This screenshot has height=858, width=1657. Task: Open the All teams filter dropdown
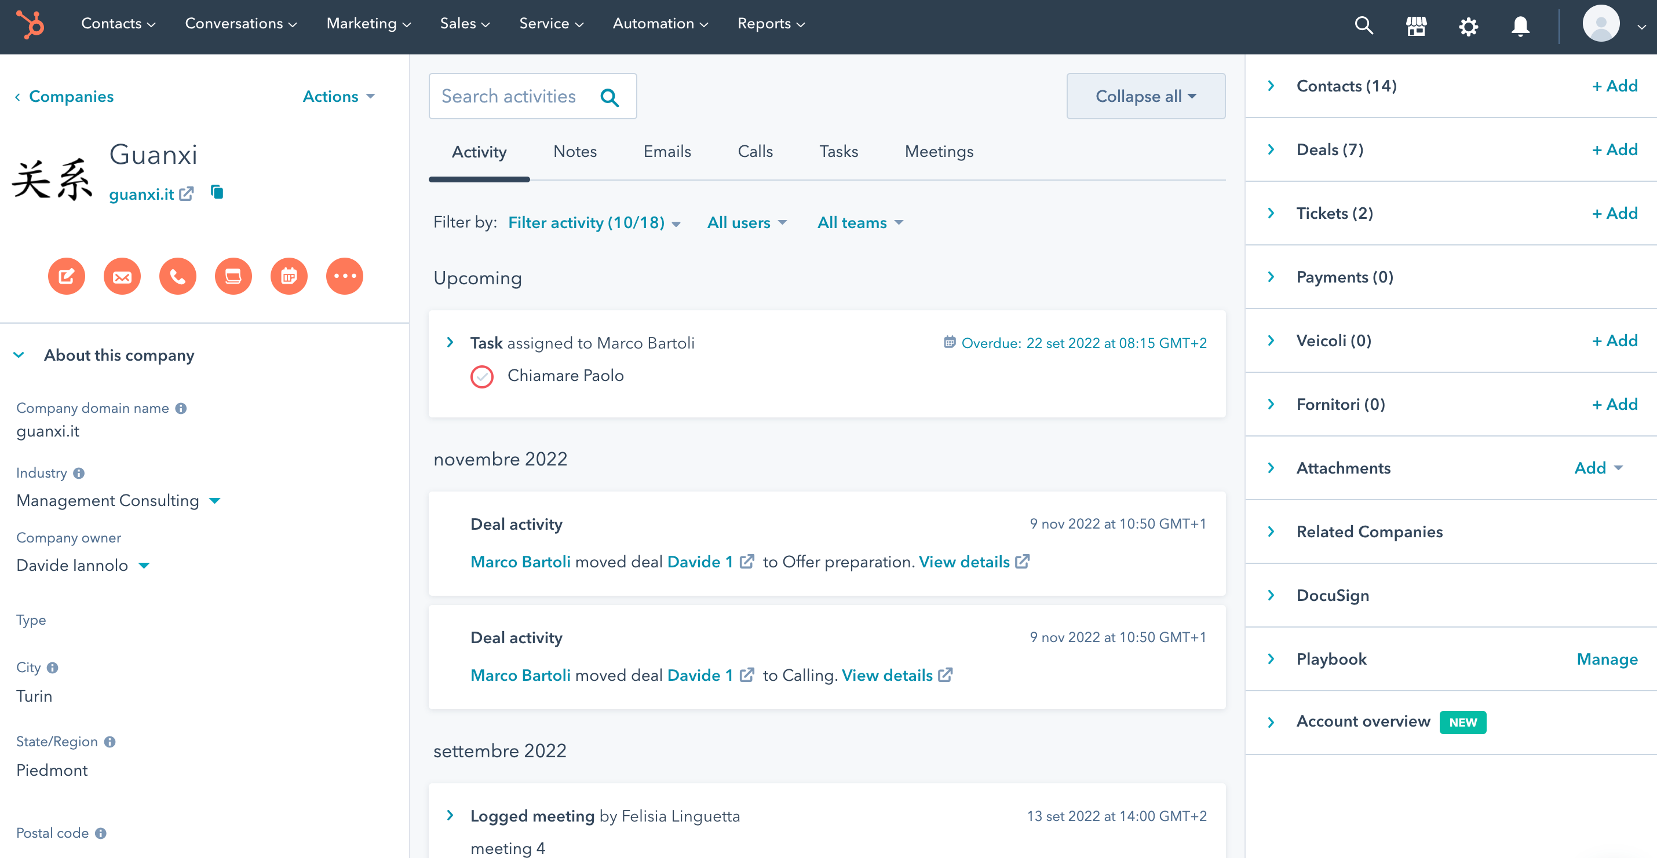tap(860, 222)
